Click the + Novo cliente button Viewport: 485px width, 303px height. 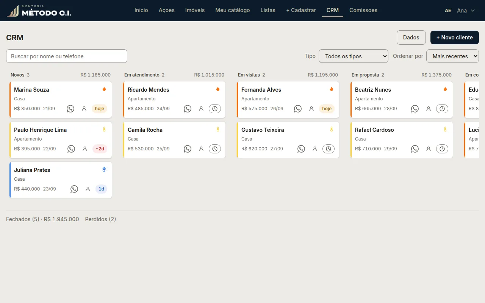pos(455,37)
